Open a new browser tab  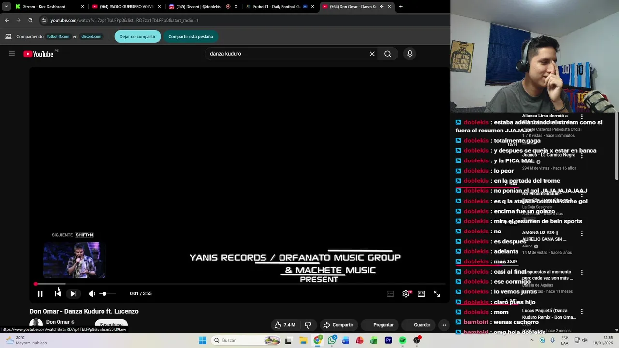point(401,7)
